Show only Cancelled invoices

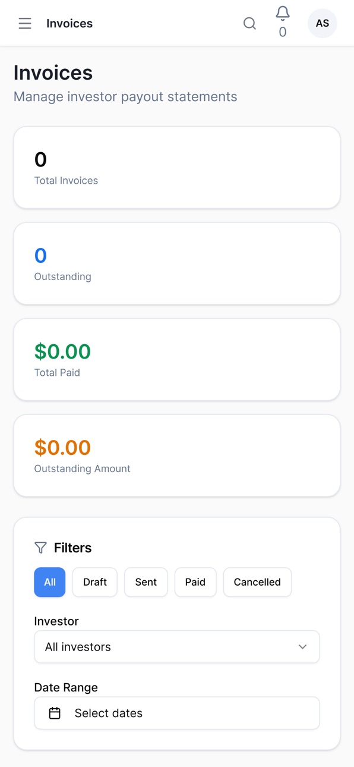pos(257,582)
